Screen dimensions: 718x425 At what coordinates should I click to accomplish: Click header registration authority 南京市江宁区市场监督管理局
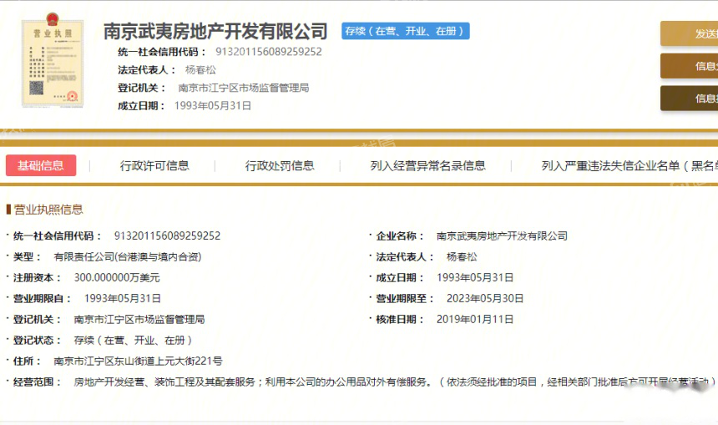click(244, 88)
